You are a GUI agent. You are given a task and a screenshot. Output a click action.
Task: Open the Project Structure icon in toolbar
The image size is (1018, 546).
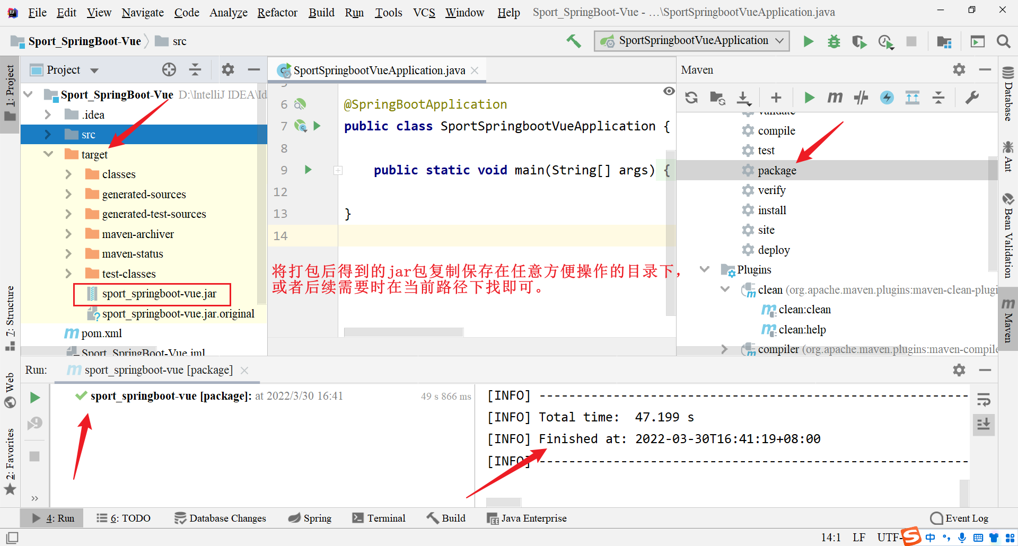(944, 41)
